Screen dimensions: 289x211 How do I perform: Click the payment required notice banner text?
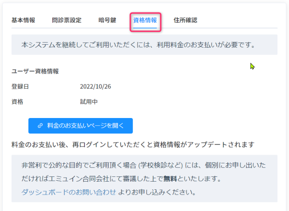pyautogui.click(x=138, y=45)
